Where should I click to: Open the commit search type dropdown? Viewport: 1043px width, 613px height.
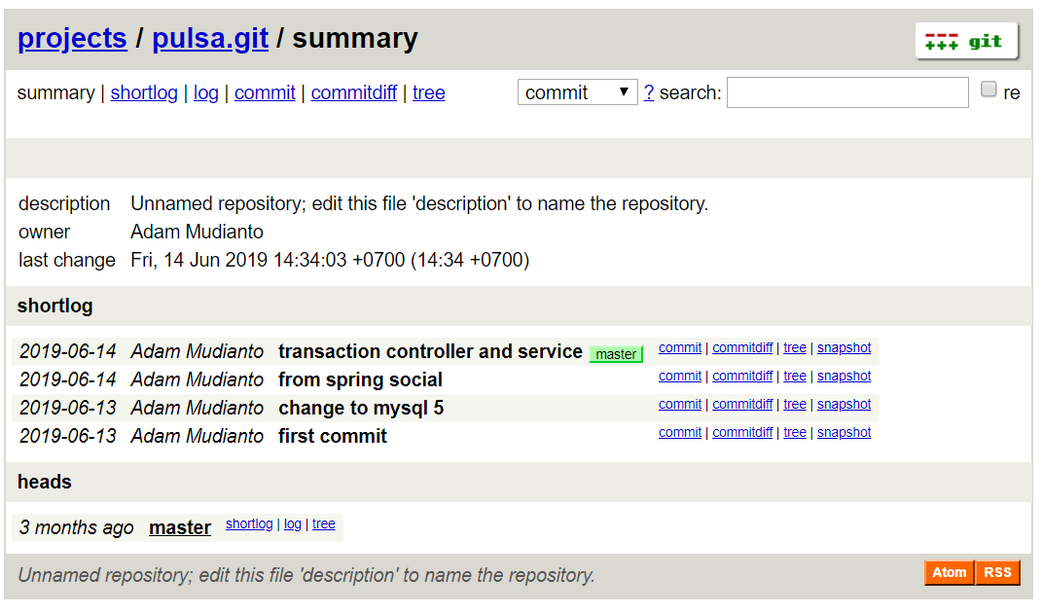pos(577,92)
